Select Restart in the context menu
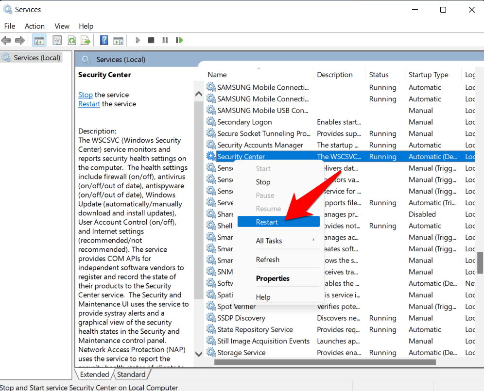This screenshot has height=391, width=484. pyautogui.click(x=267, y=222)
